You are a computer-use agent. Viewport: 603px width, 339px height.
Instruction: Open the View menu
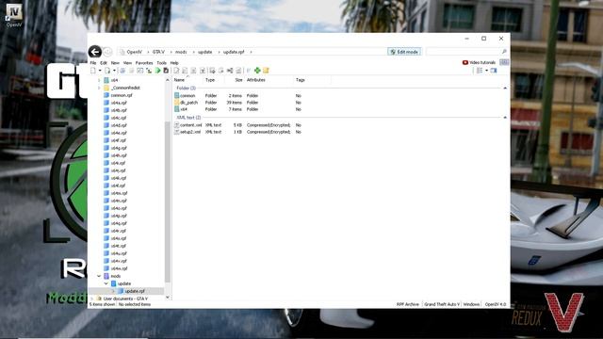pos(127,63)
